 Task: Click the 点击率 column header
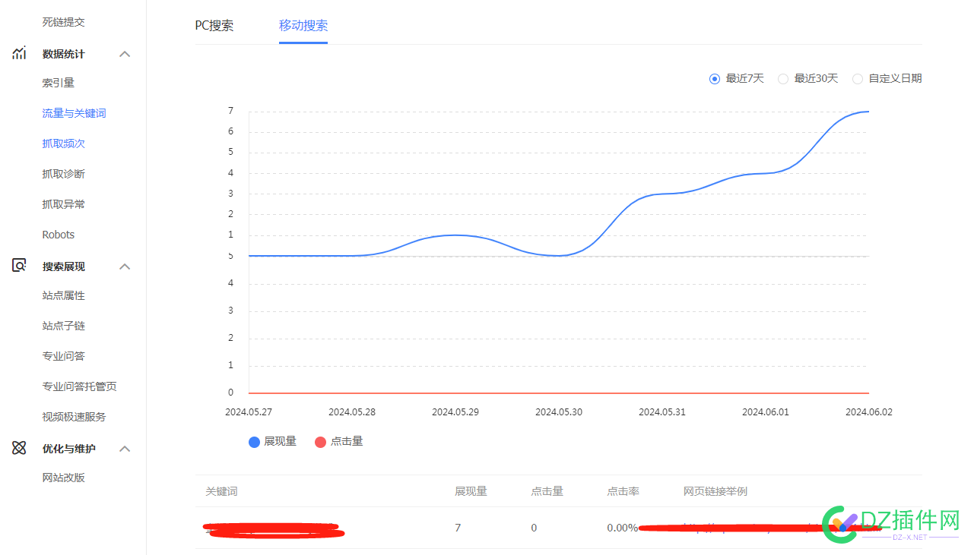pyautogui.click(x=623, y=491)
